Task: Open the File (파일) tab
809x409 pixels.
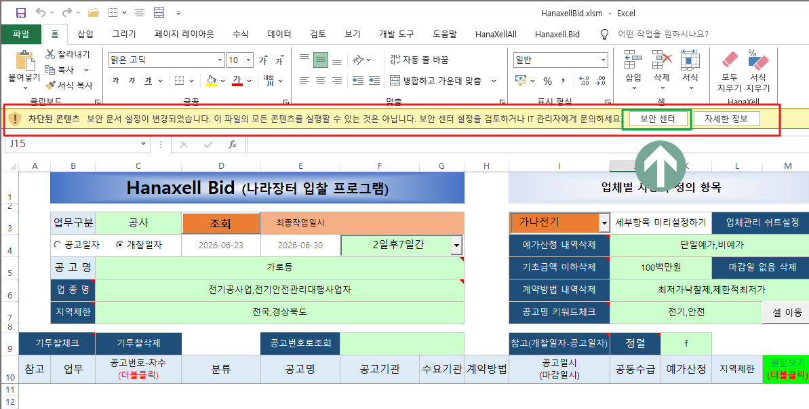Action: click(21, 34)
